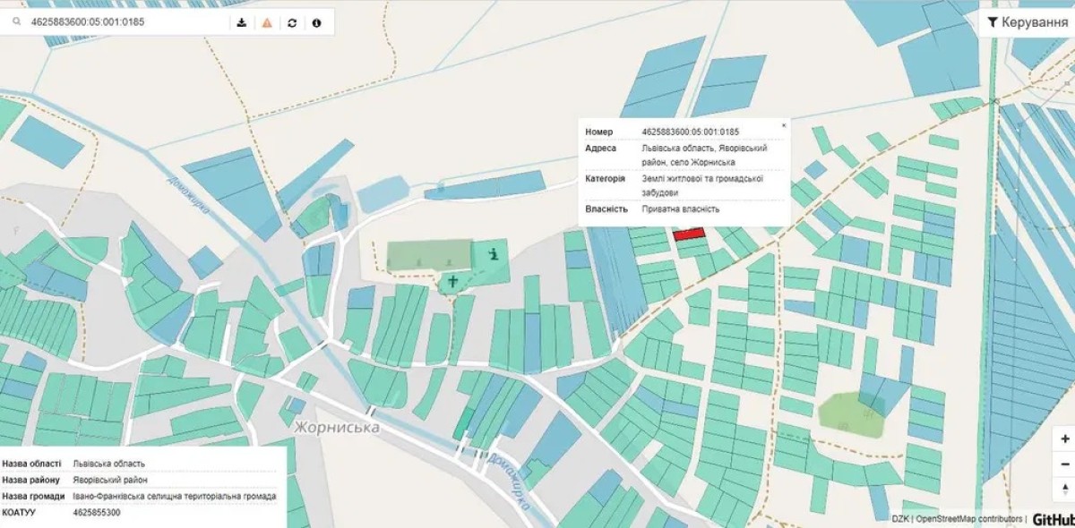The height and width of the screenshot is (528, 1075).
Task: Click the refresh arrows icon
Action: pyautogui.click(x=292, y=22)
